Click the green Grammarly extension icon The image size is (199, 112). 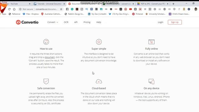click(72, 9)
